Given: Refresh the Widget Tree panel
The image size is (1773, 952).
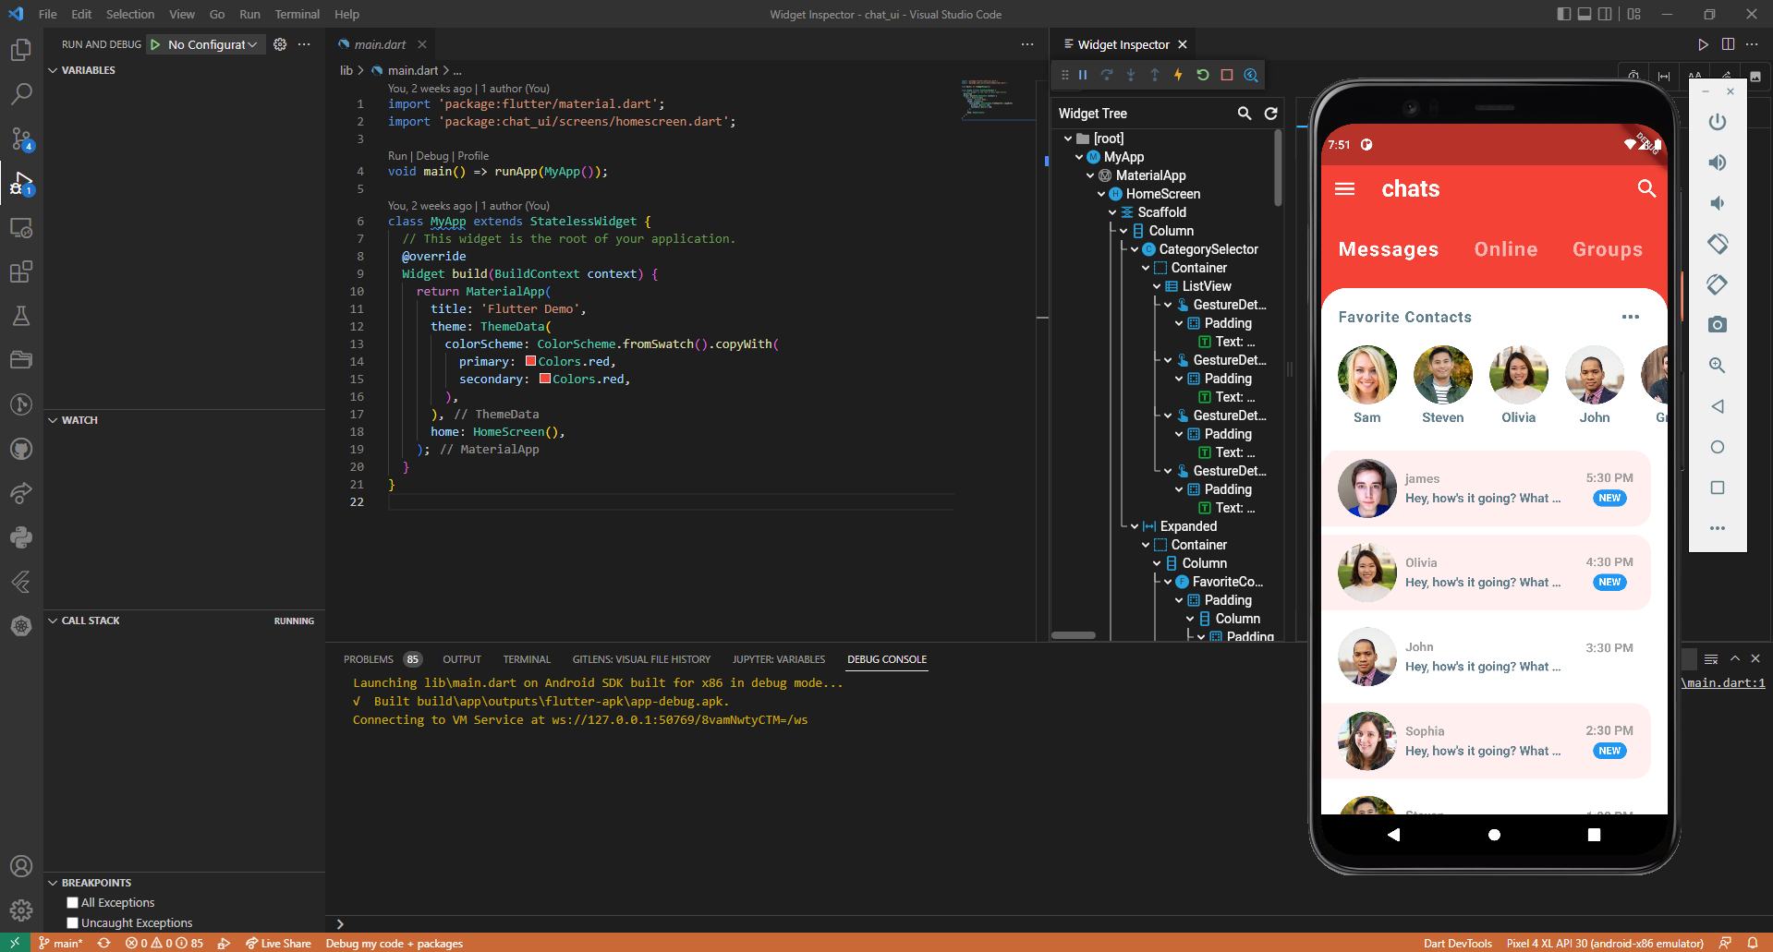Looking at the screenshot, I should (x=1270, y=113).
